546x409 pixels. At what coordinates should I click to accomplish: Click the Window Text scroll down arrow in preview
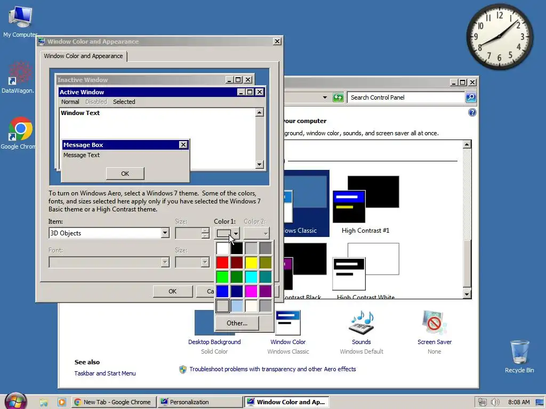260,164
